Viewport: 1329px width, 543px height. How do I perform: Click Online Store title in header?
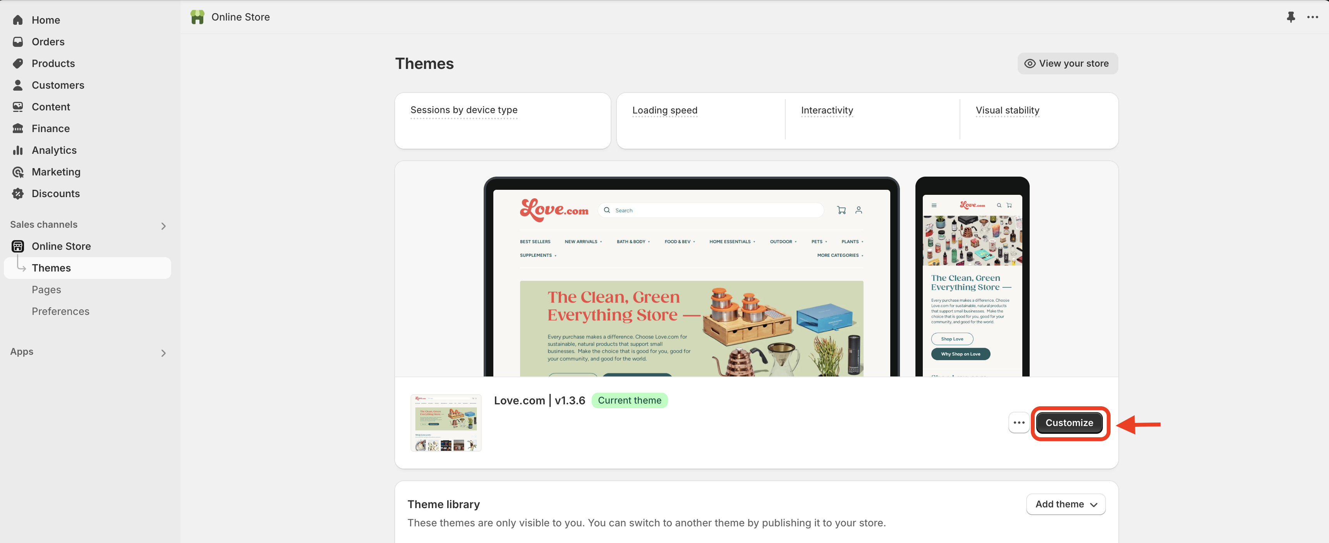pos(240,17)
